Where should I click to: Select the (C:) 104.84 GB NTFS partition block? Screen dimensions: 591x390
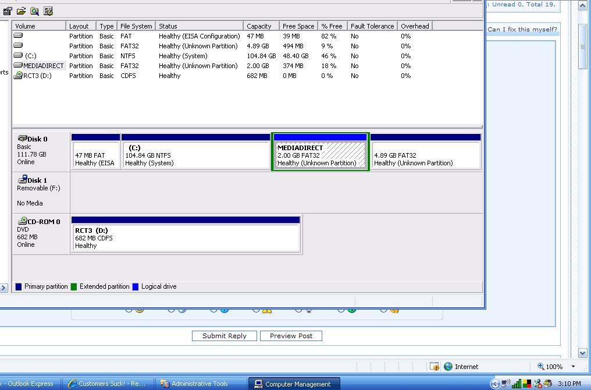coord(195,155)
